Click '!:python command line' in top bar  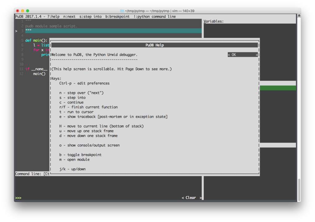pos(155,17)
